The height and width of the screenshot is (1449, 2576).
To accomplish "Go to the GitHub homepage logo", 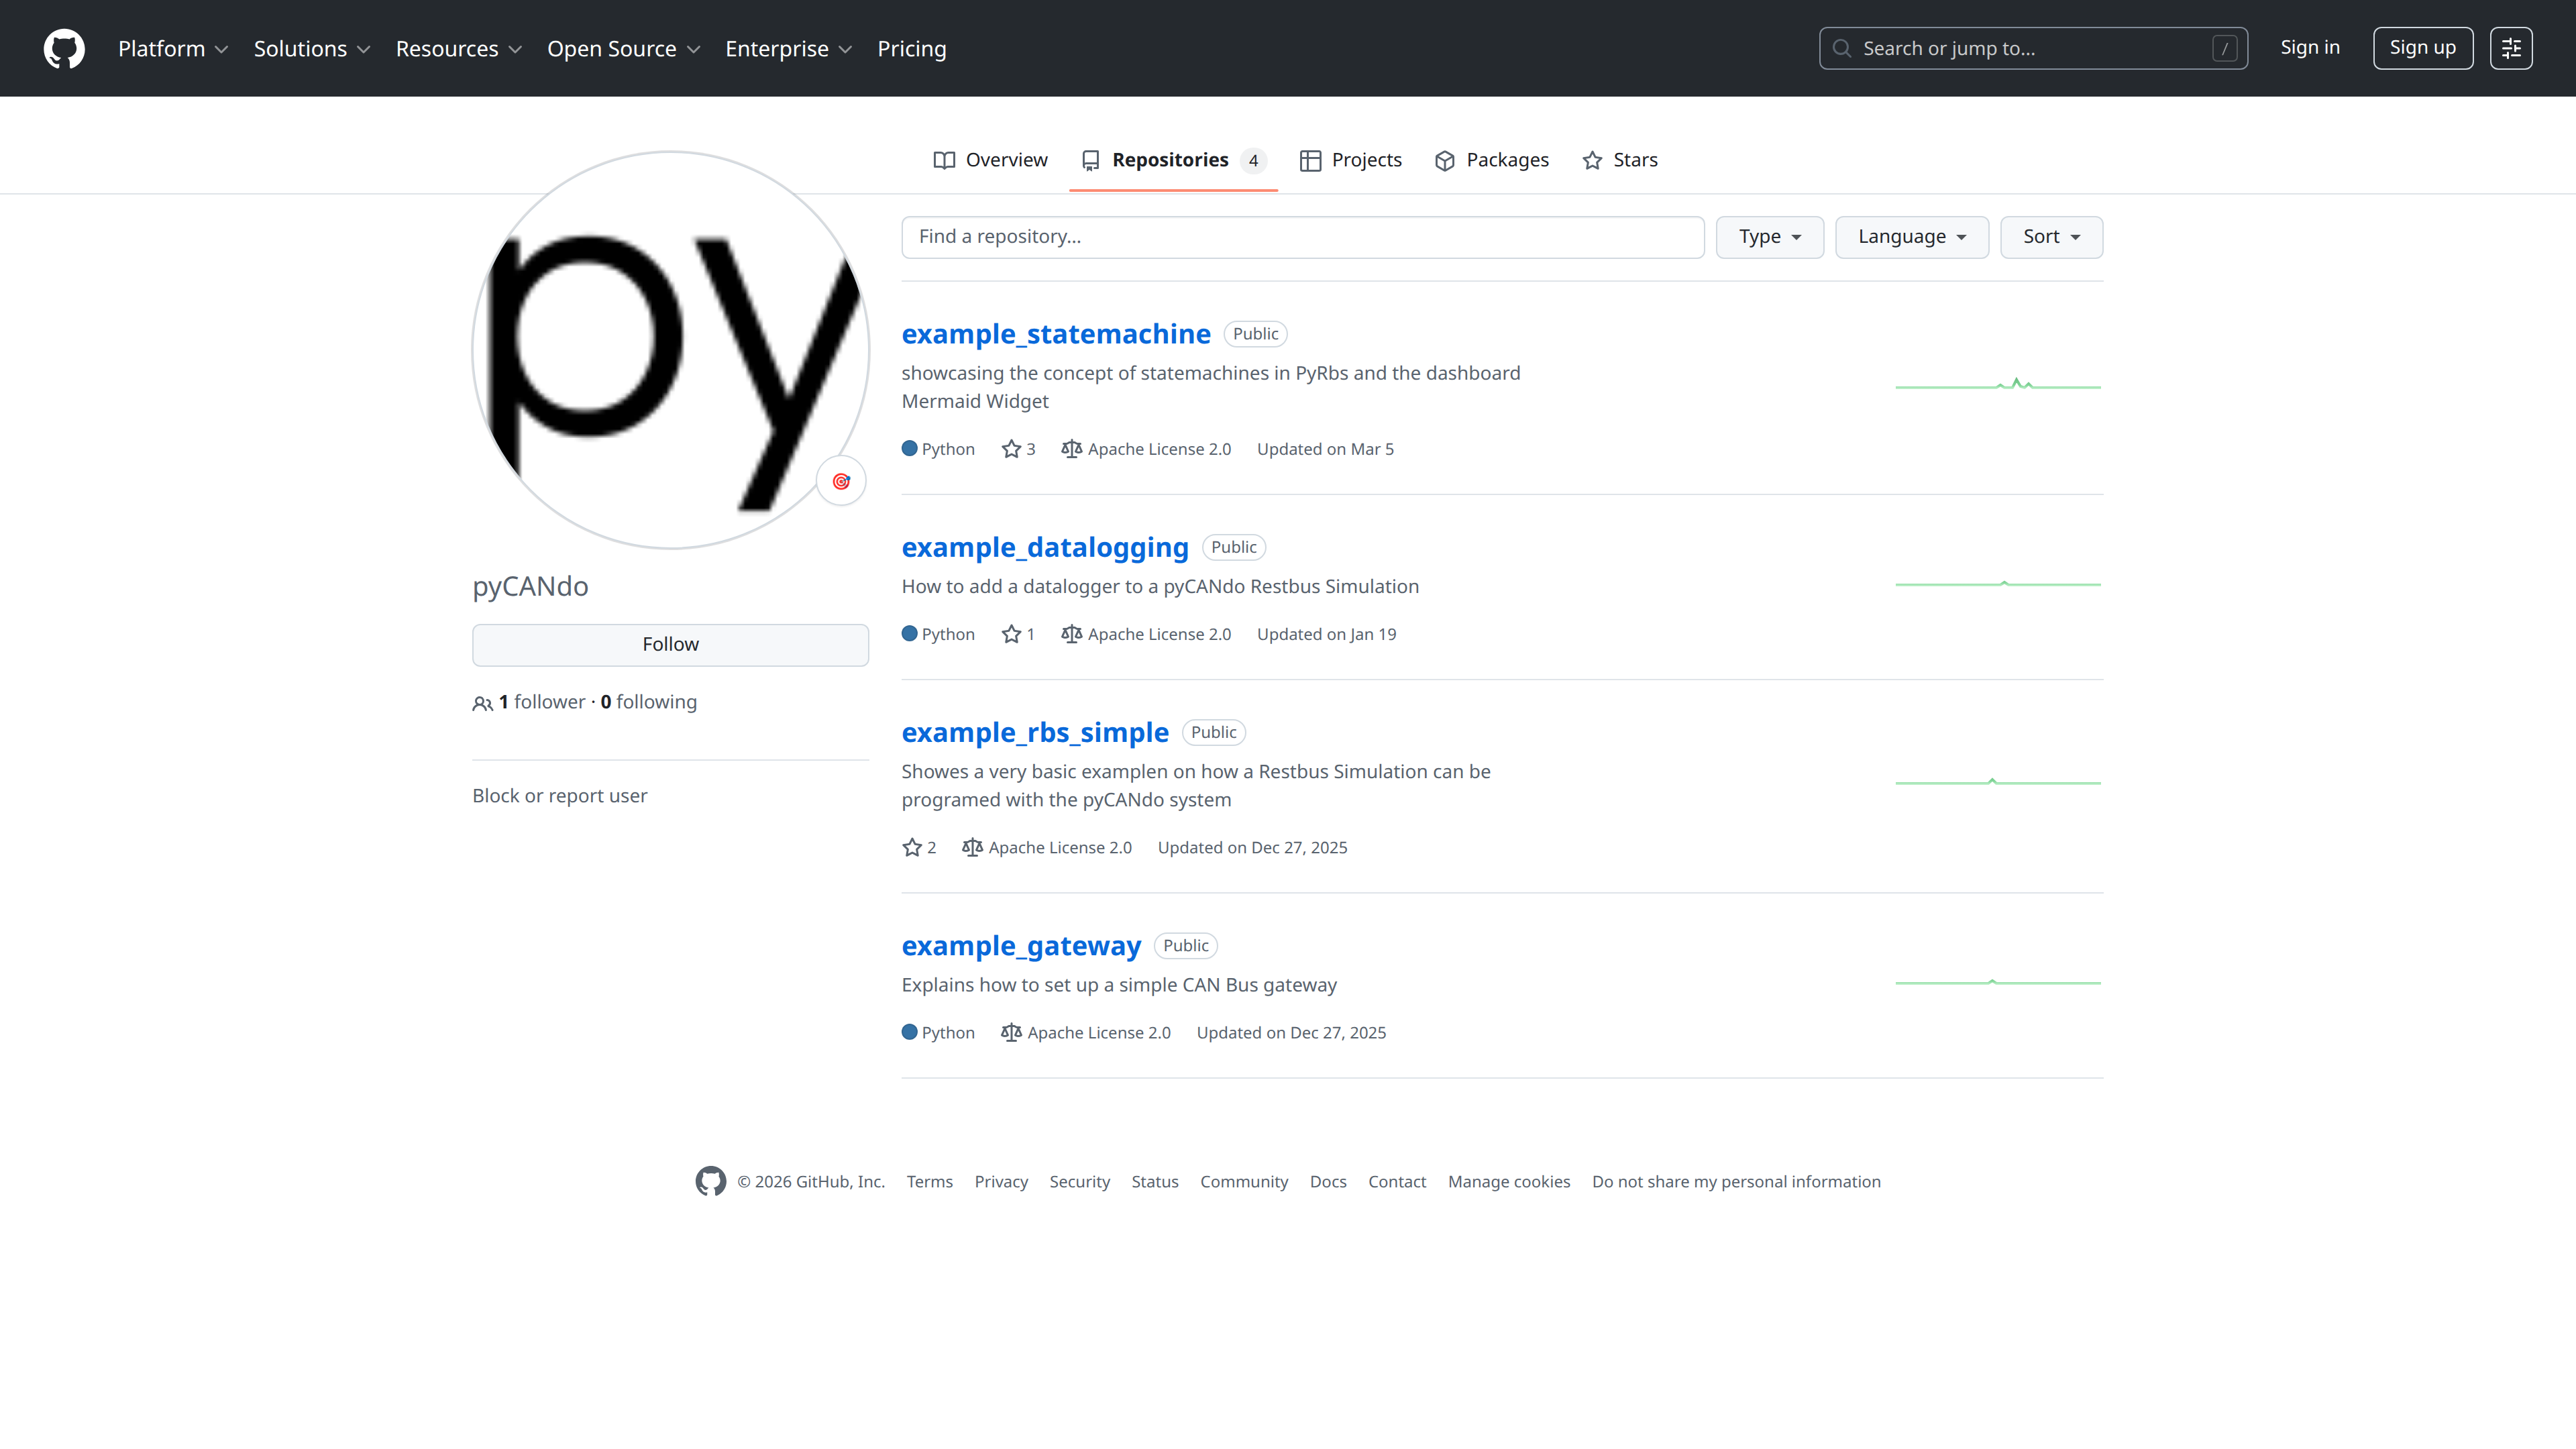I will 64,48.
